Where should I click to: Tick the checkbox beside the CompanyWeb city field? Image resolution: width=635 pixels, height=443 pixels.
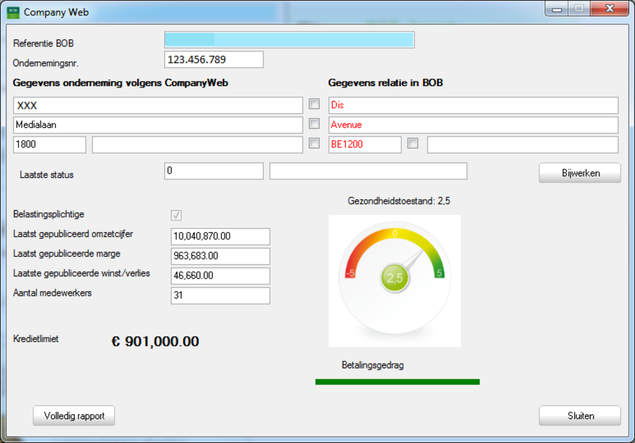tap(314, 144)
